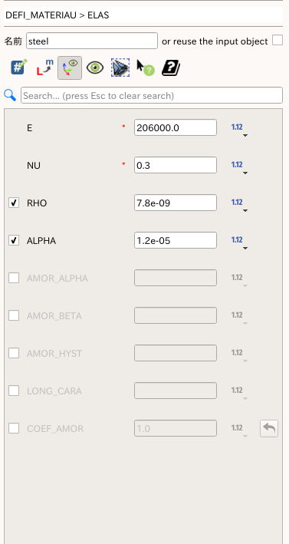Click the name field containing steel

(92, 41)
